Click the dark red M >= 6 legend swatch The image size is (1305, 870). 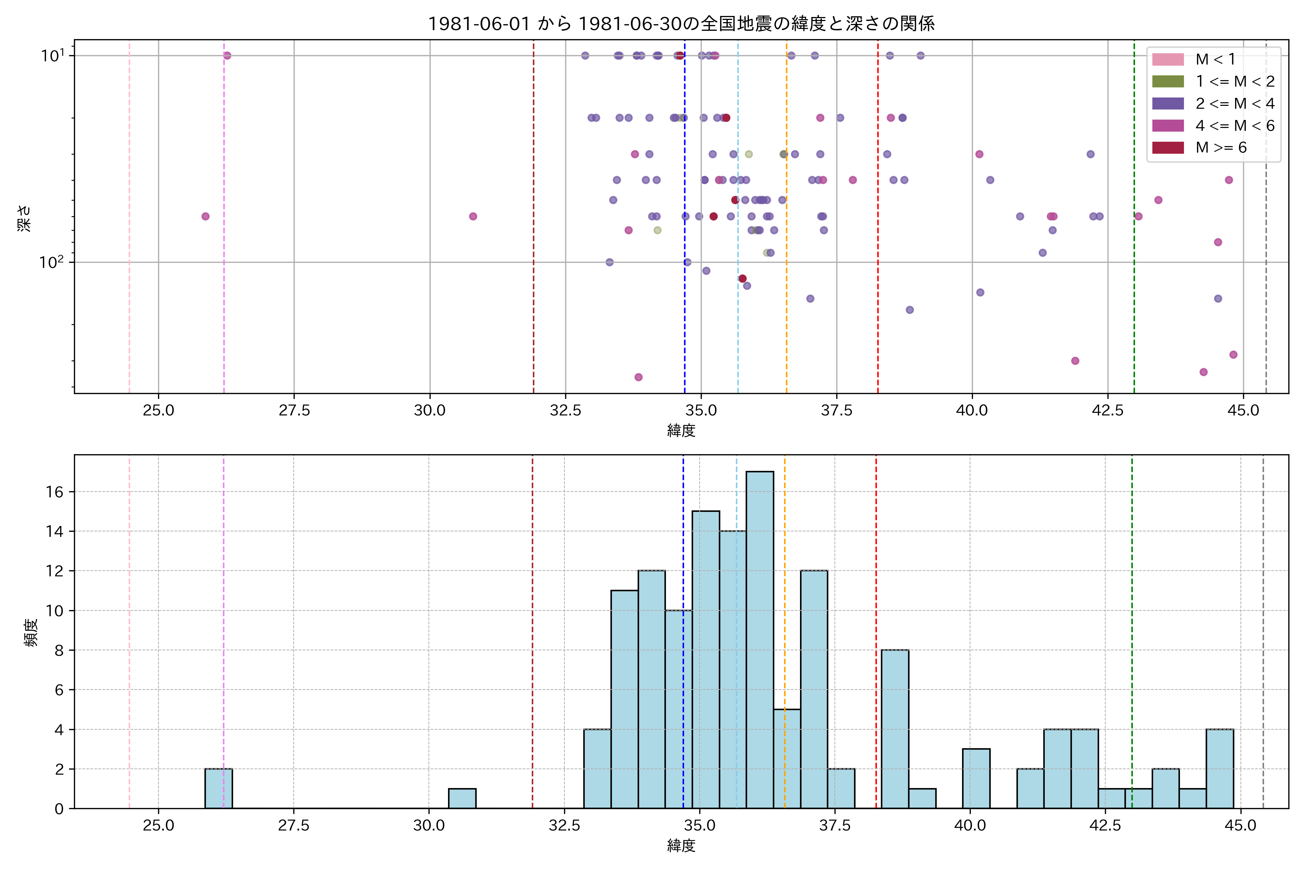pos(1167,148)
